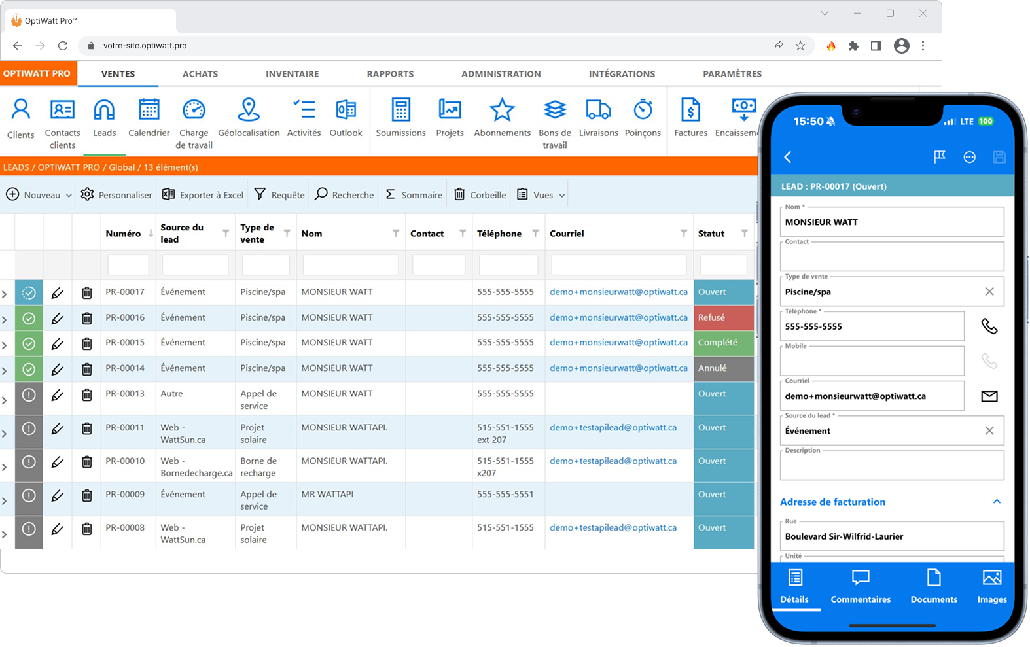Open filter menu of Nom column
This screenshot has width=1030, height=647.
(396, 234)
